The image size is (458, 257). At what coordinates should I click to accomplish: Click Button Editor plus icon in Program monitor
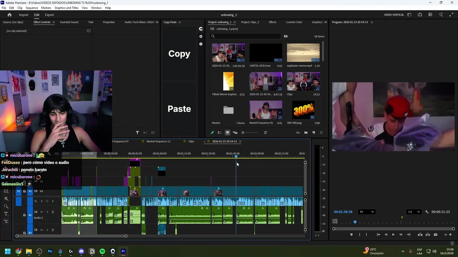pyautogui.click(x=450, y=235)
